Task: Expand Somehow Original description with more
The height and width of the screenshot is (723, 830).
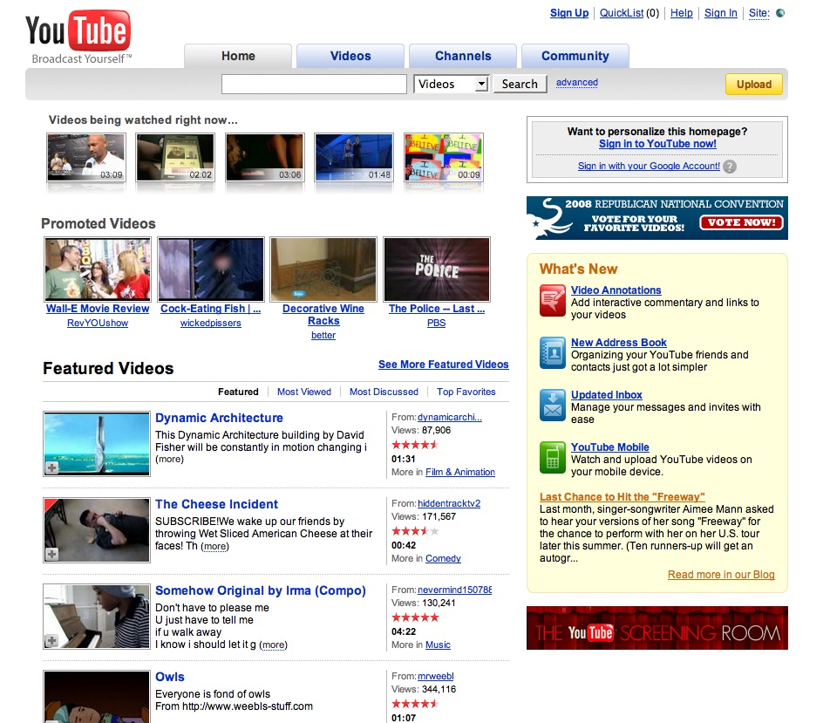Action: coord(273,645)
